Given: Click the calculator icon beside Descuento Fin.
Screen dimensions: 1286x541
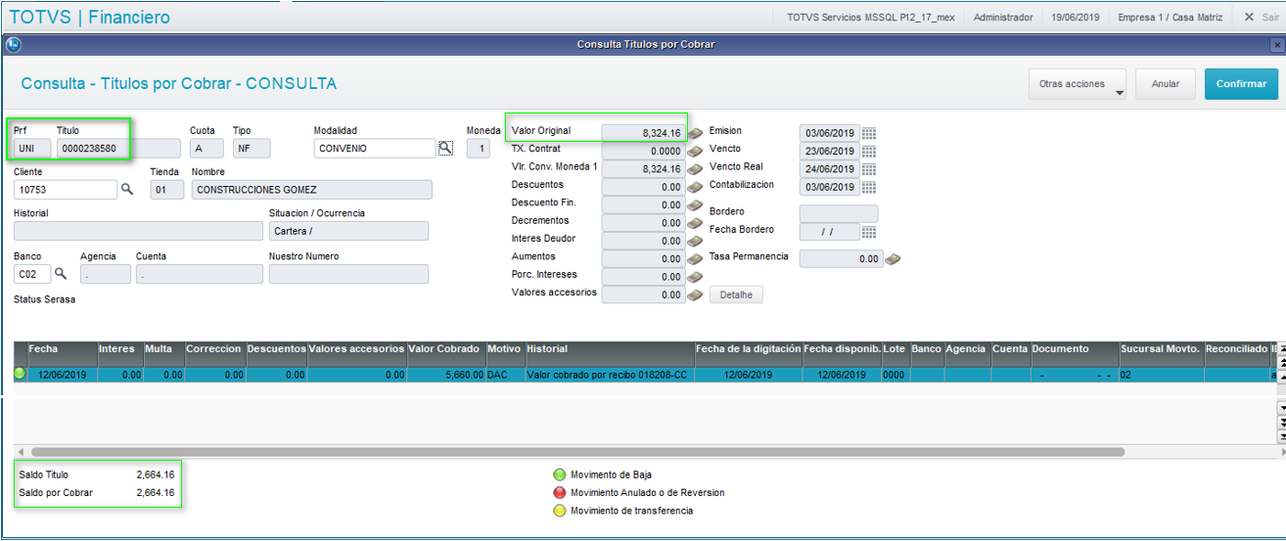Looking at the screenshot, I should [x=695, y=205].
